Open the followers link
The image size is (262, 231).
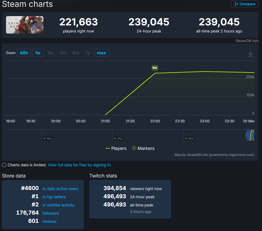tap(51, 213)
